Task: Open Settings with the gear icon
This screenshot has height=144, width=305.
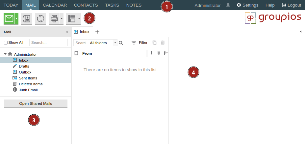Action: pos(247,5)
